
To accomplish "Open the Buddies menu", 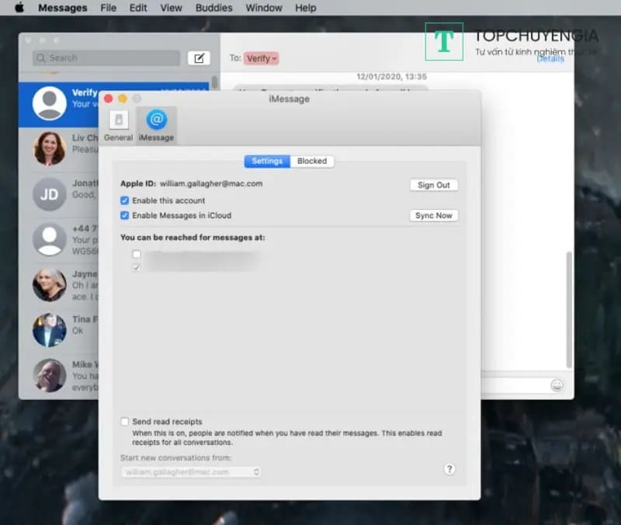I will [x=213, y=8].
